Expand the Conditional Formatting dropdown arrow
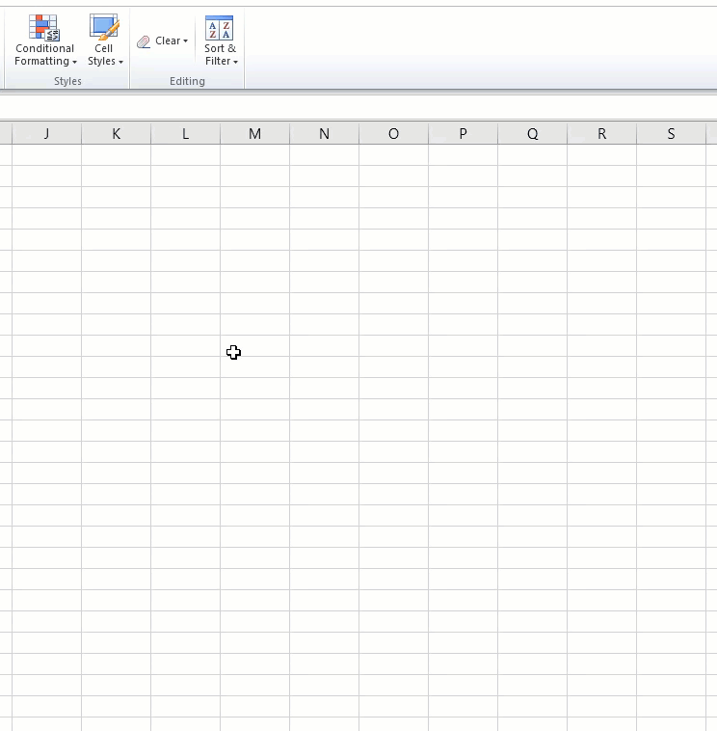717x731 pixels. [x=75, y=63]
